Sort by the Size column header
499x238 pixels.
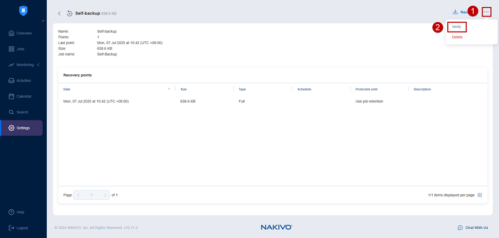(x=184, y=89)
